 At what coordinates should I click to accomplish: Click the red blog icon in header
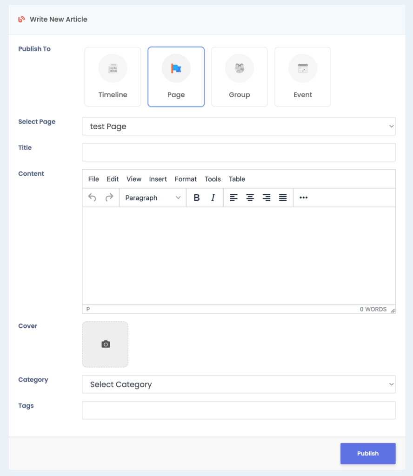[21, 20]
